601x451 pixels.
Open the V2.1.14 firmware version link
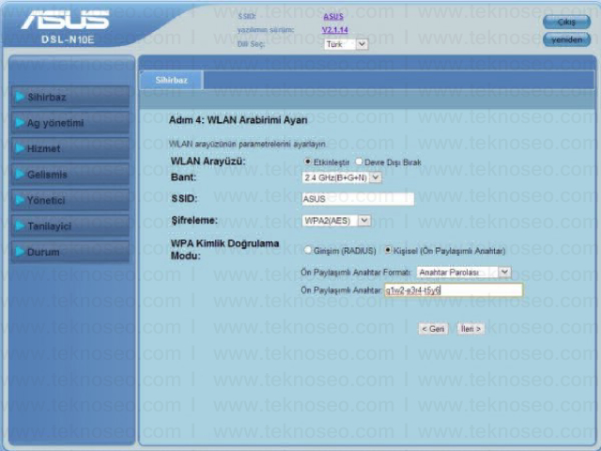[334, 30]
